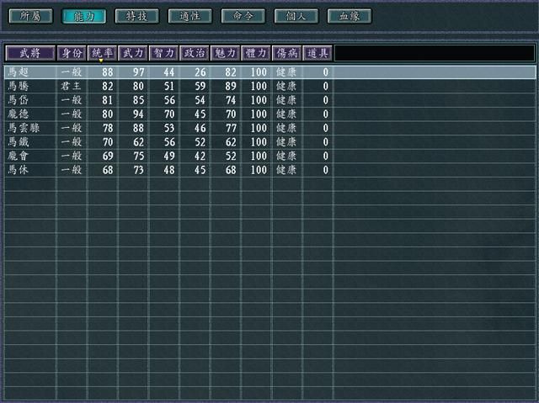Switch to the 血缘 tab
Viewport: 539px width, 403px height.
tap(349, 16)
